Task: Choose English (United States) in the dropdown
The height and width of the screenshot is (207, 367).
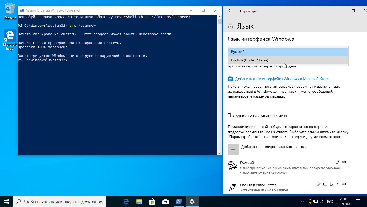Action: [x=288, y=60]
